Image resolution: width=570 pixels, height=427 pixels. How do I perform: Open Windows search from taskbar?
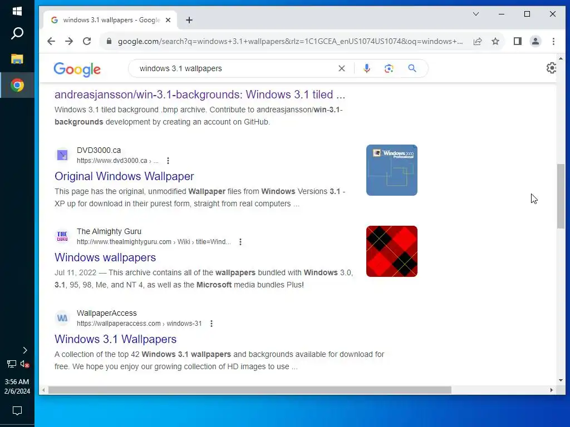click(x=17, y=33)
